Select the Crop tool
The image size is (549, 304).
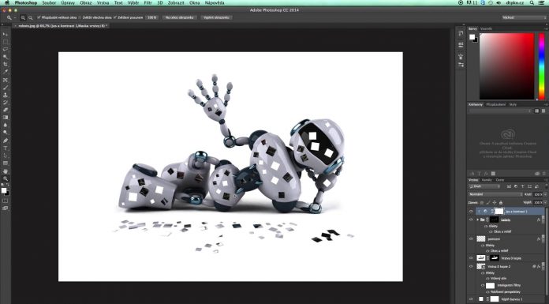pyautogui.click(x=6, y=65)
